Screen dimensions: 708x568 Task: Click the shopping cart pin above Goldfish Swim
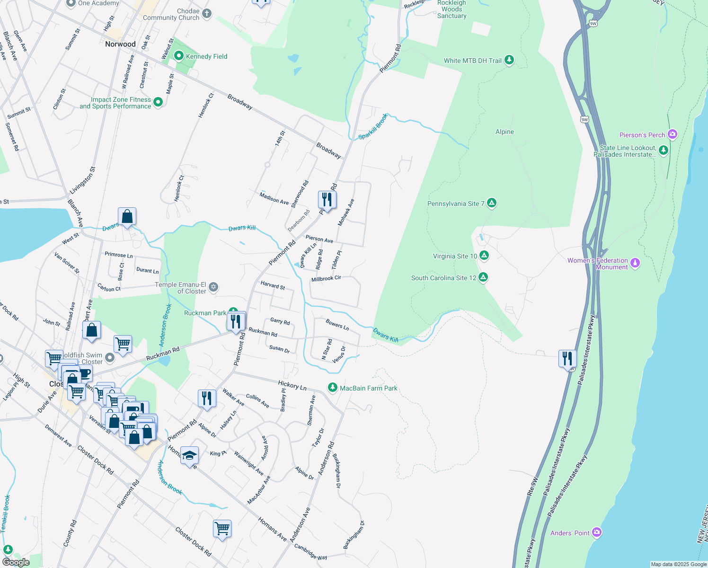coord(123,345)
